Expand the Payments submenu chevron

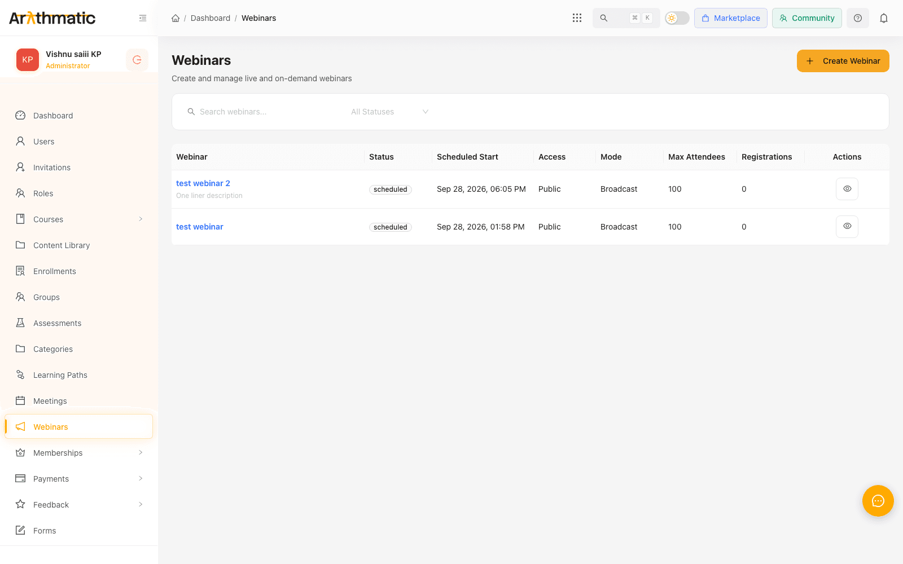pyautogui.click(x=141, y=479)
